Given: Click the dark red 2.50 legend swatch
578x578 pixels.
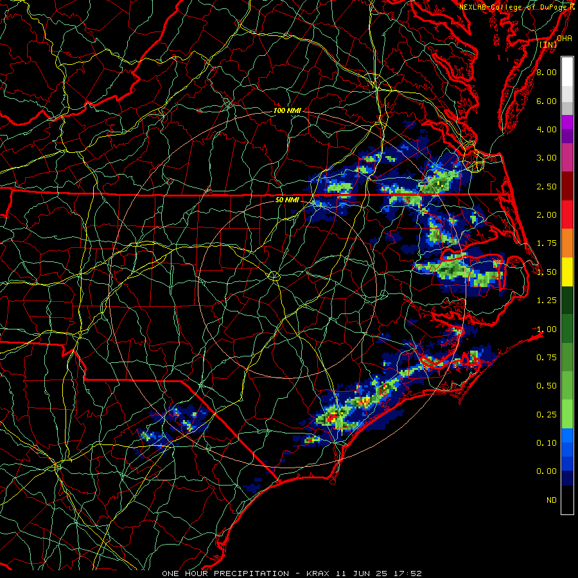Looking at the screenshot, I should pos(567,186).
